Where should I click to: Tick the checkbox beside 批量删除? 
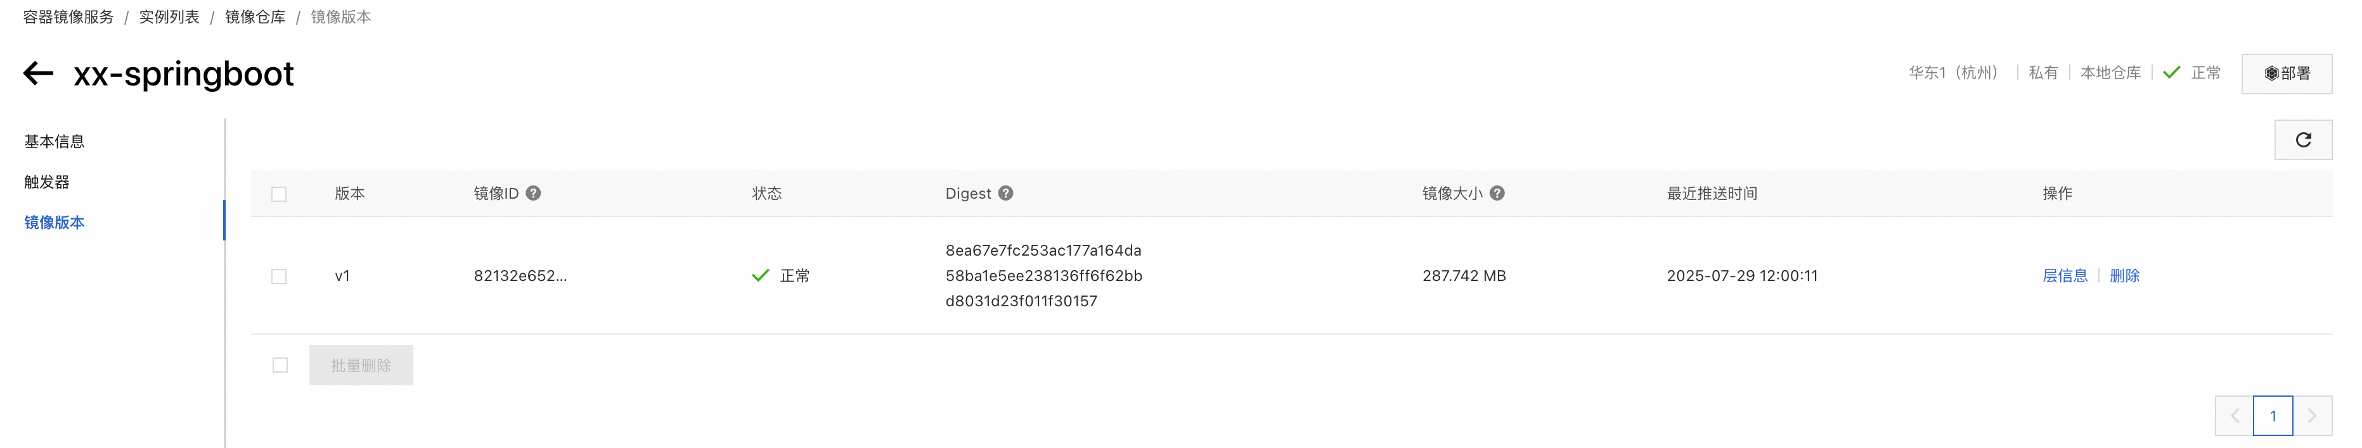point(281,366)
